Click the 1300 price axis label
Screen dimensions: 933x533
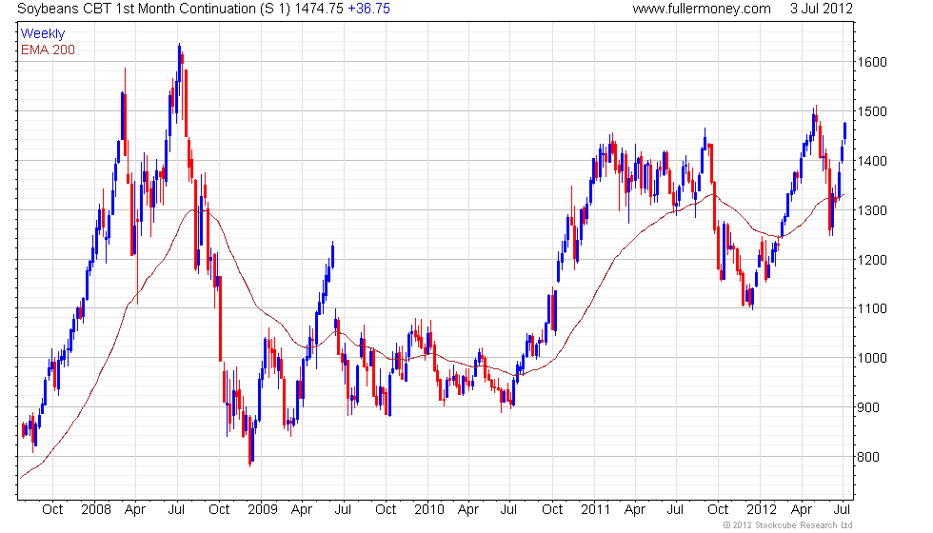872,210
